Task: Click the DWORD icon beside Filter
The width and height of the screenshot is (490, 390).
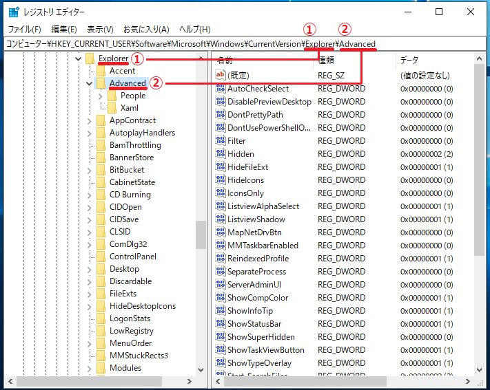Action: point(221,141)
